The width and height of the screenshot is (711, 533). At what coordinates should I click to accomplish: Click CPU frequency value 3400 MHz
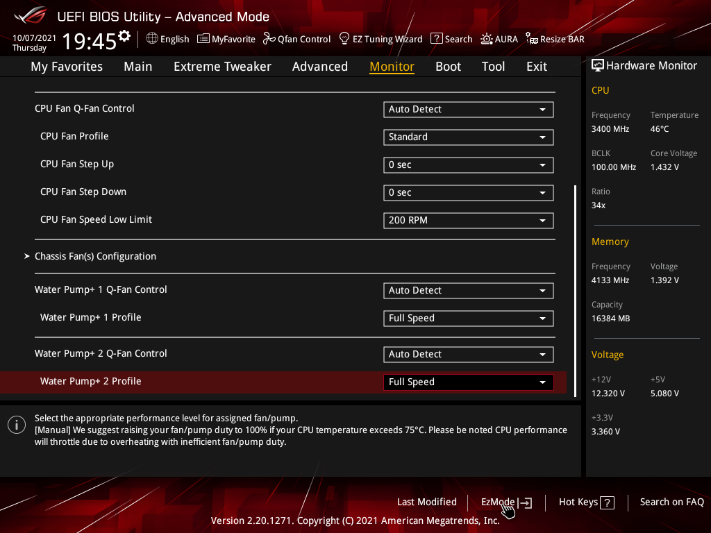coord(610,129)
